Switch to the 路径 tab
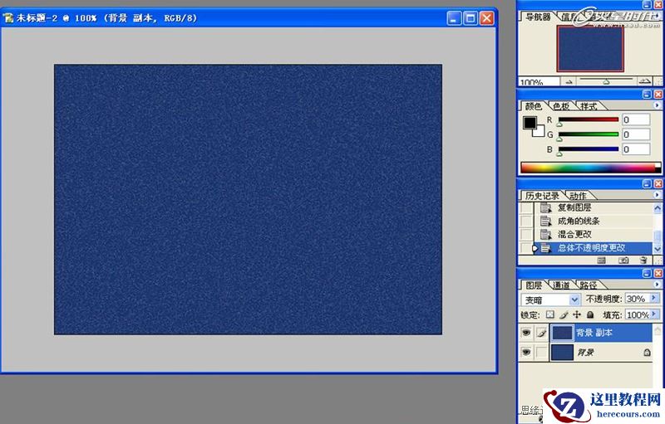Image resolution: width=665 pixels, height=424 pixels. 588,285
